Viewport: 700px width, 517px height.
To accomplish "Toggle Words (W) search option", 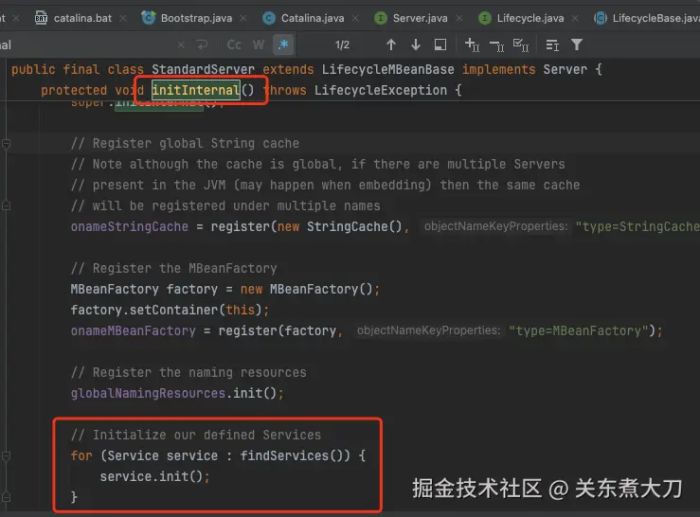I will point(258,45).
